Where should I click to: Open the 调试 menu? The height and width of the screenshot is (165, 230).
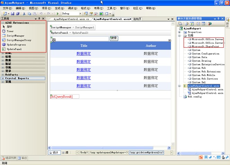coord(72,8)
